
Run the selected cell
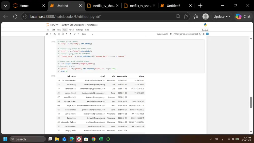coord(67,34)
